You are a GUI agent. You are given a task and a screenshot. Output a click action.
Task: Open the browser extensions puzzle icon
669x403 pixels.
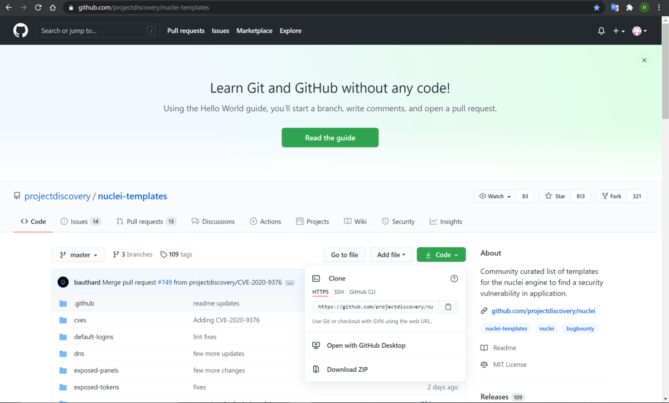pyautogui.click(x=629, y=7)
